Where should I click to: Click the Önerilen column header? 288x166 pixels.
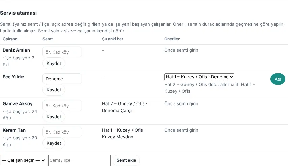point(172,39)
